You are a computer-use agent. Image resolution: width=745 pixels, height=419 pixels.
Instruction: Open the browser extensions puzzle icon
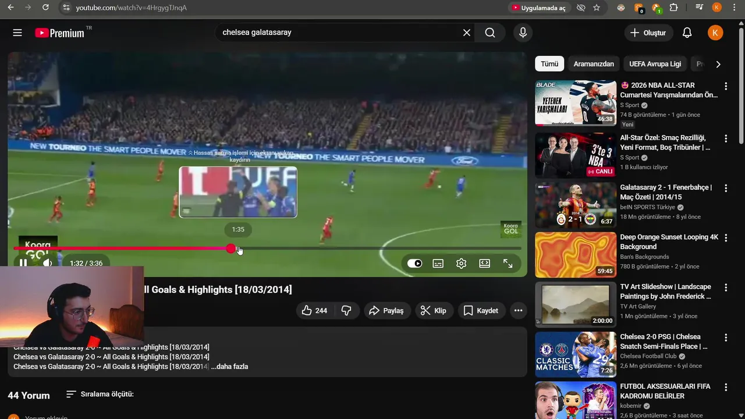point(673,8)
